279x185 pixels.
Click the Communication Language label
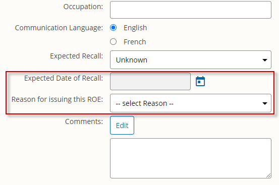click(59, 28)
